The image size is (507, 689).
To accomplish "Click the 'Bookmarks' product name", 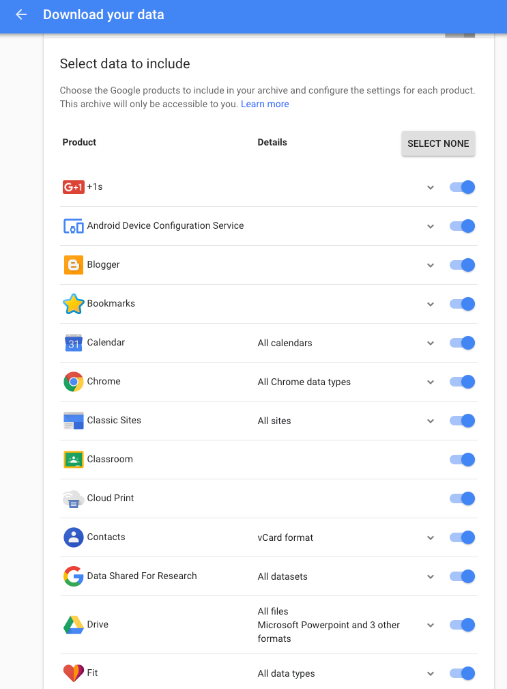I will click(x=111, y=304).
